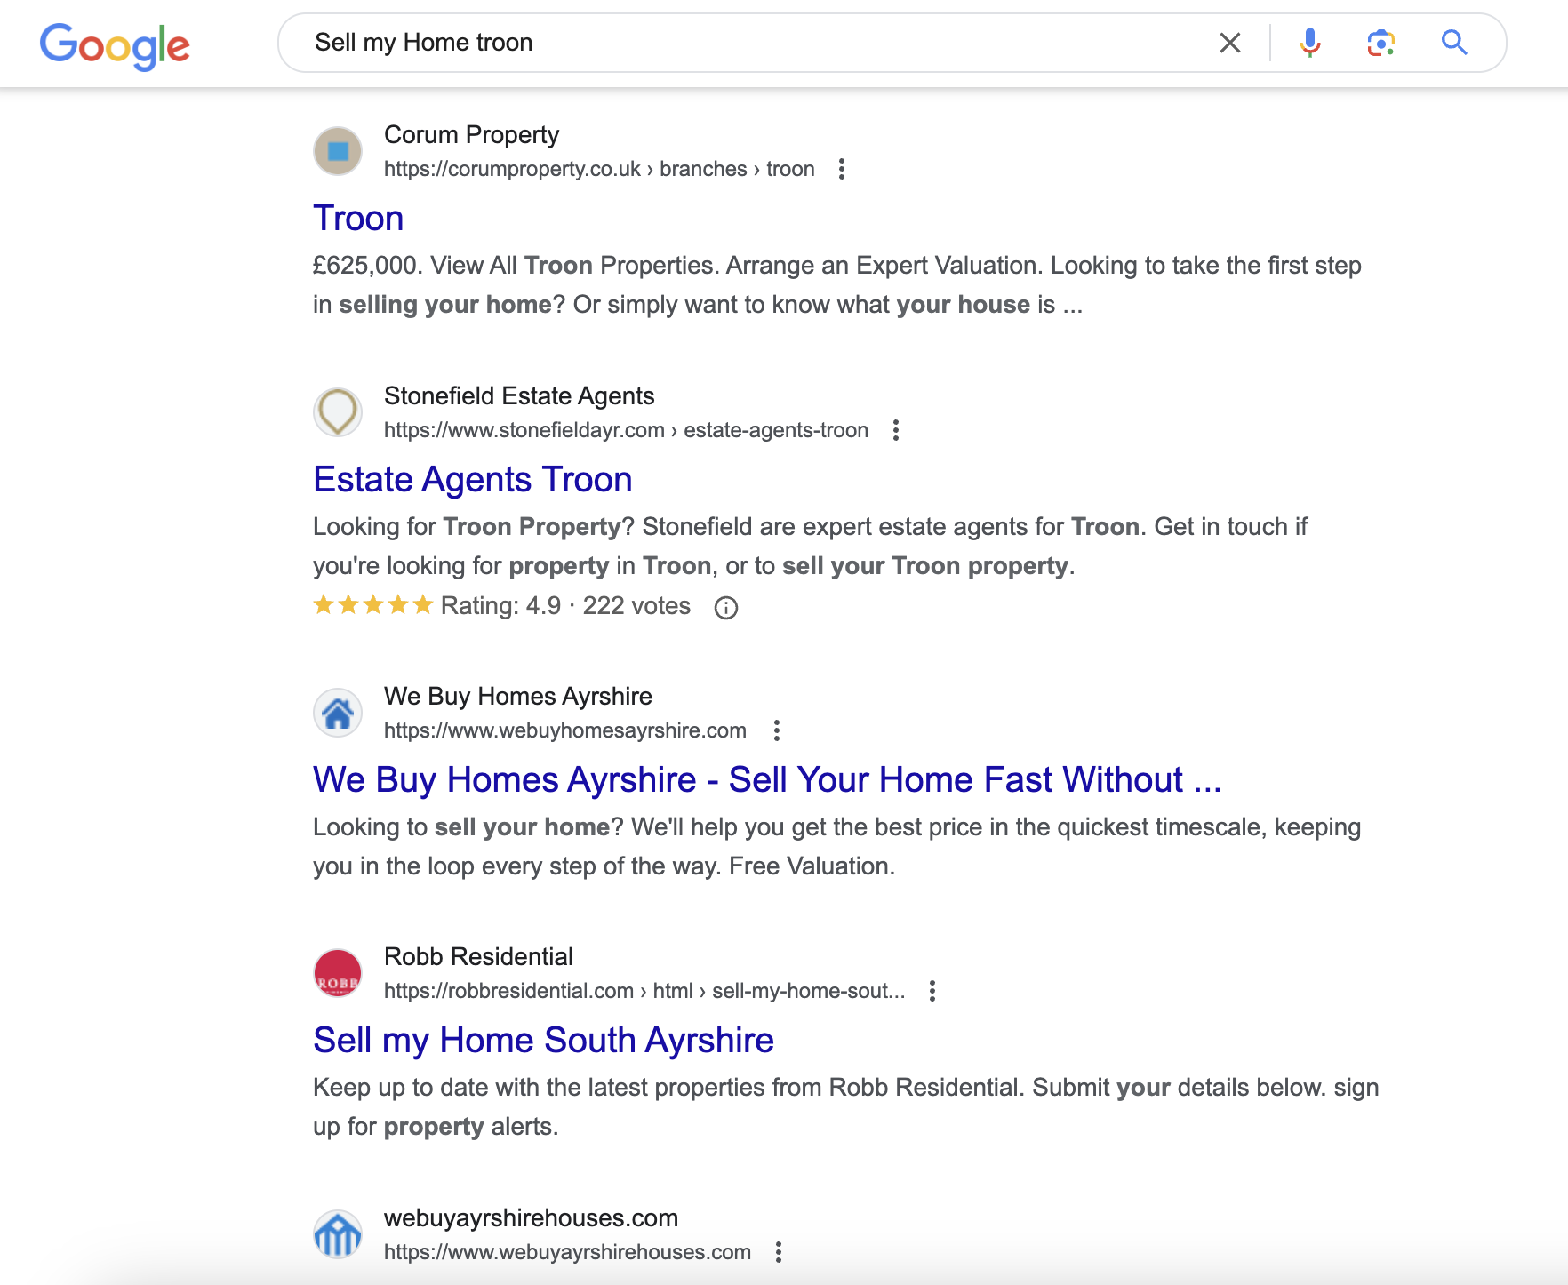Screen dimensions: 1568x1285
Task: Click the We Buy Homes Ayrshire house favicon
Action: point(338,713)
